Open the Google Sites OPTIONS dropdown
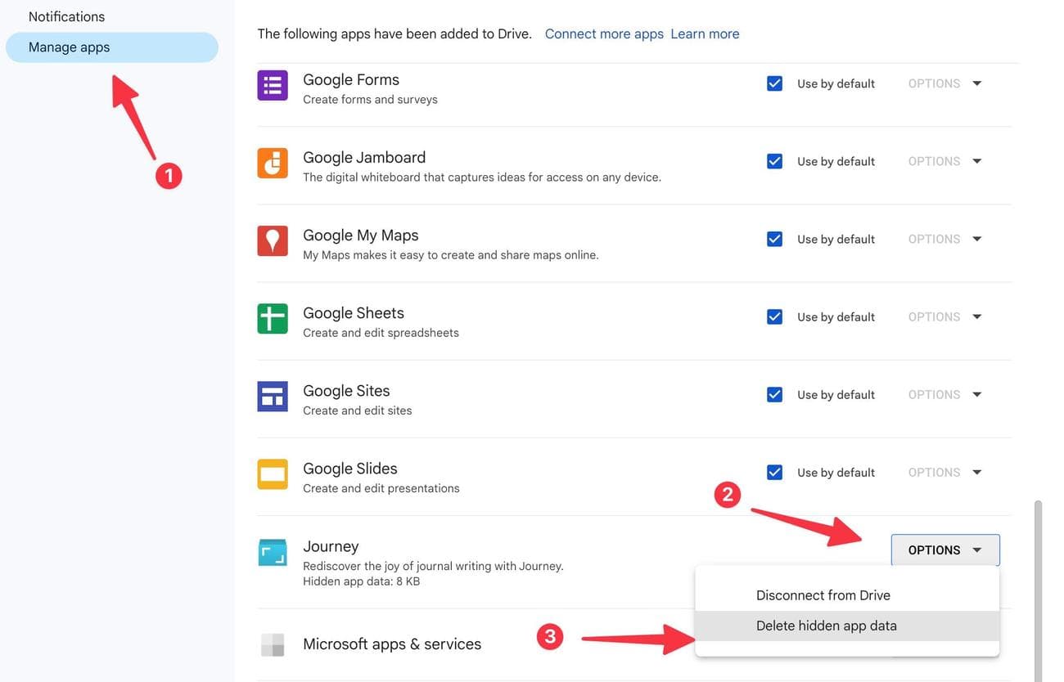The image size is (1064, 682). click(945, 393)
